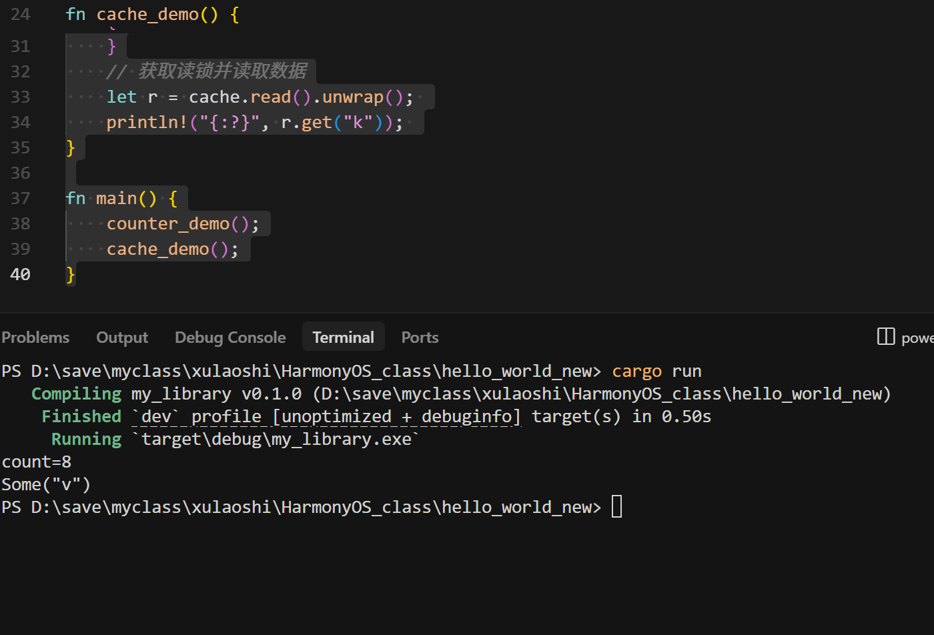Click line number 24 in the gutter

point(21,15)
